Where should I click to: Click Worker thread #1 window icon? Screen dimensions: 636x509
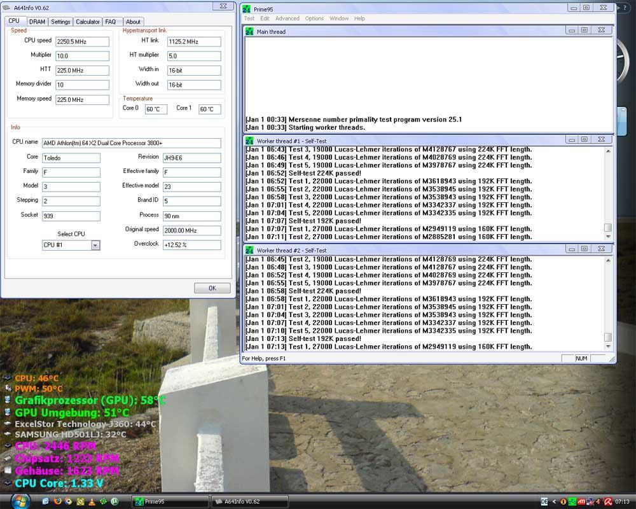pyautogui.click(x=249, y=141)
